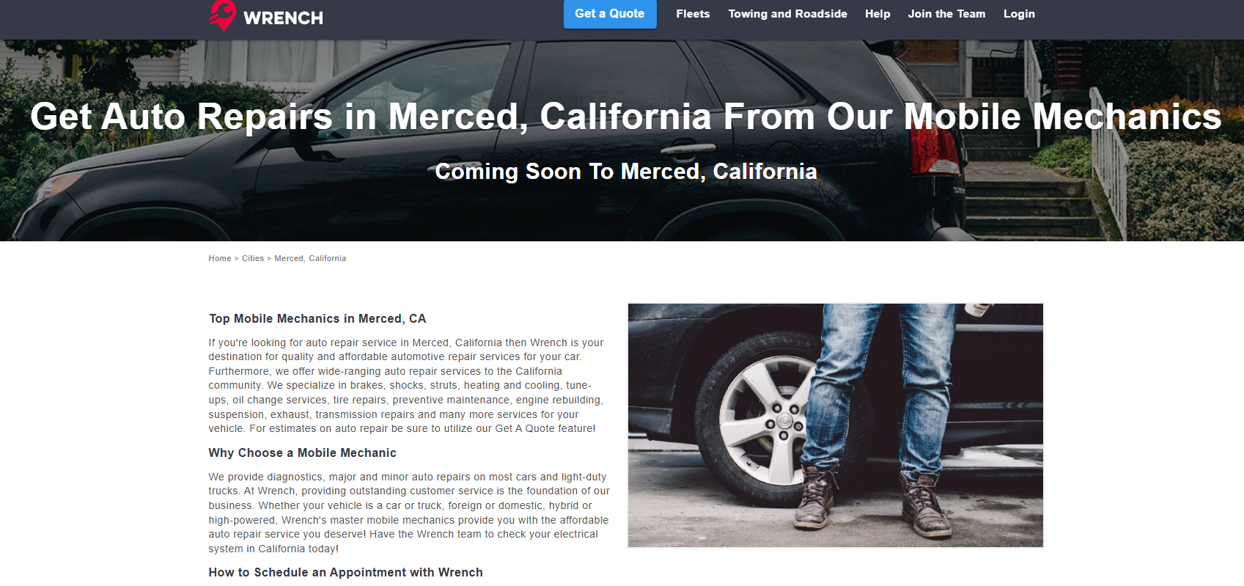This screenshot has height=586, width=1244.
Task: Open the Help menu link
Action: (x=877, y=14)
